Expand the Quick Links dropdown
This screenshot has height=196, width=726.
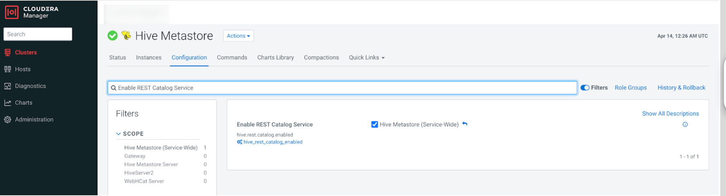pos(367,58)
